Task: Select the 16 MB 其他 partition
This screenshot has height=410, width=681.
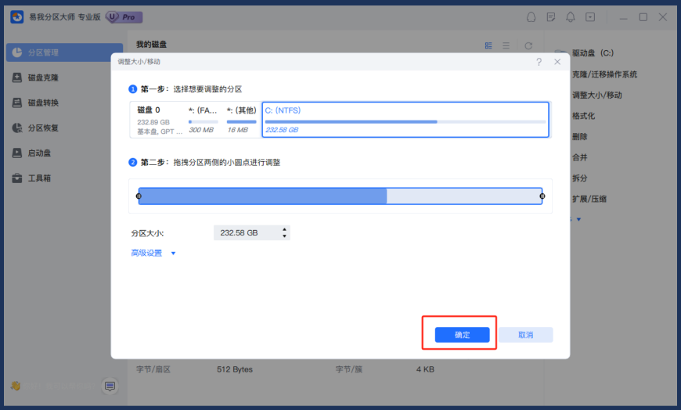Action: (240, 120)
